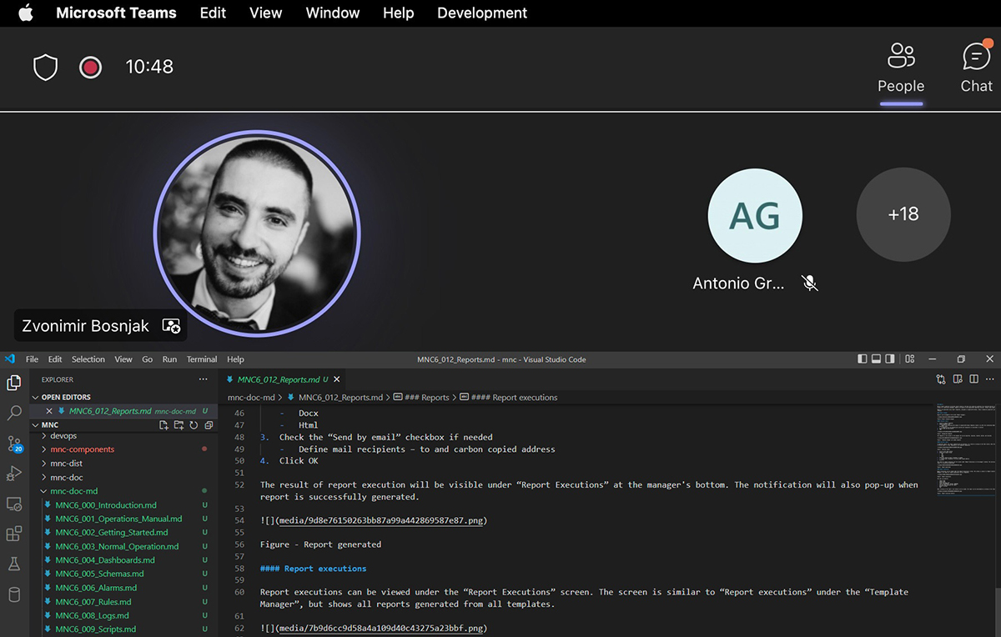Open the Search view in VS Code
The width and height of the screenshot is (1001, 637).
coord(14,413)
